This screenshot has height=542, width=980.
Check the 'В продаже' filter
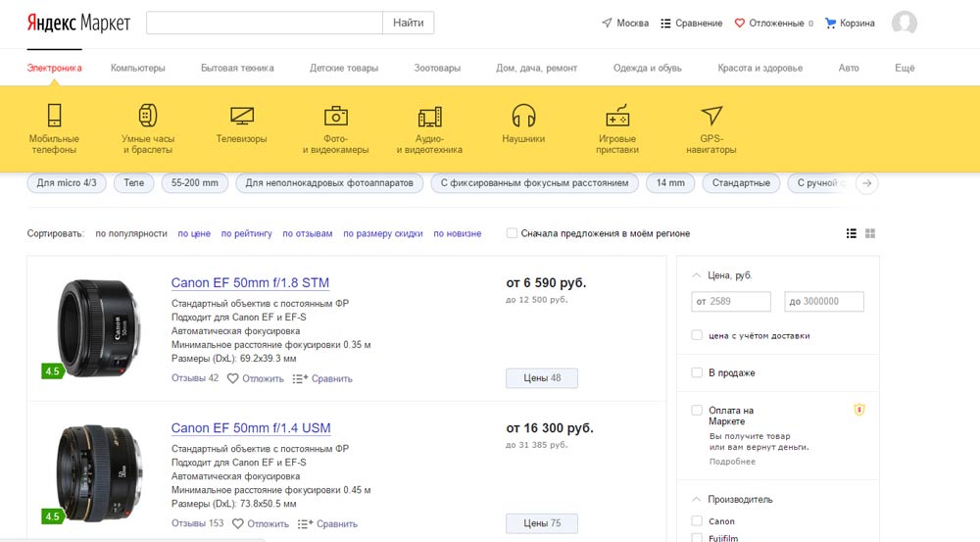click(x=697, y=372)
